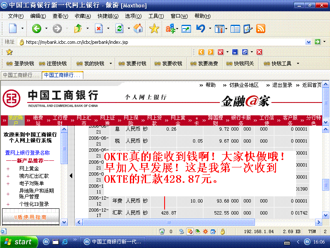330x248 pixels.
Task: Click 汇款 cell in 2006-12-17 row
Action: pyautogui.click(x=117, y=212)
